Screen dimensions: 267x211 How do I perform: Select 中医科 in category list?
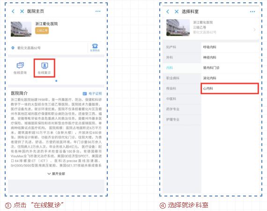pyautogui.click(x=182, y=99)
